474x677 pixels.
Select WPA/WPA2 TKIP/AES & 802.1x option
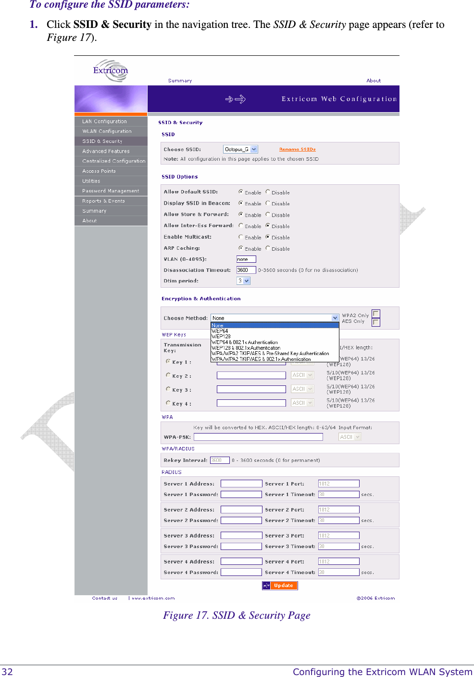tap(275, 359)
